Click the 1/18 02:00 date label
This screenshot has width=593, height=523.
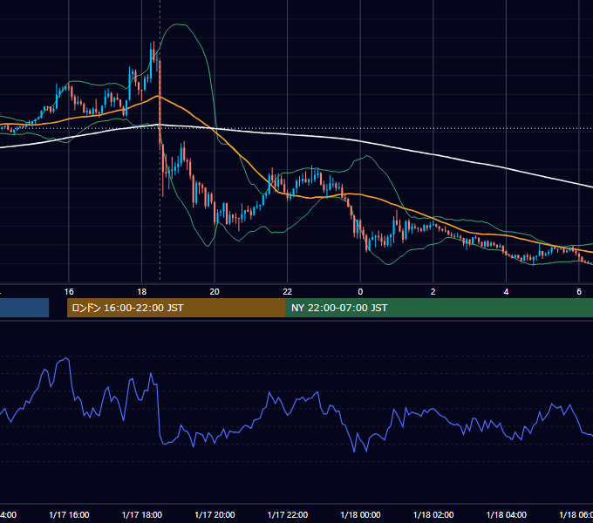click(x=433, y=514)
